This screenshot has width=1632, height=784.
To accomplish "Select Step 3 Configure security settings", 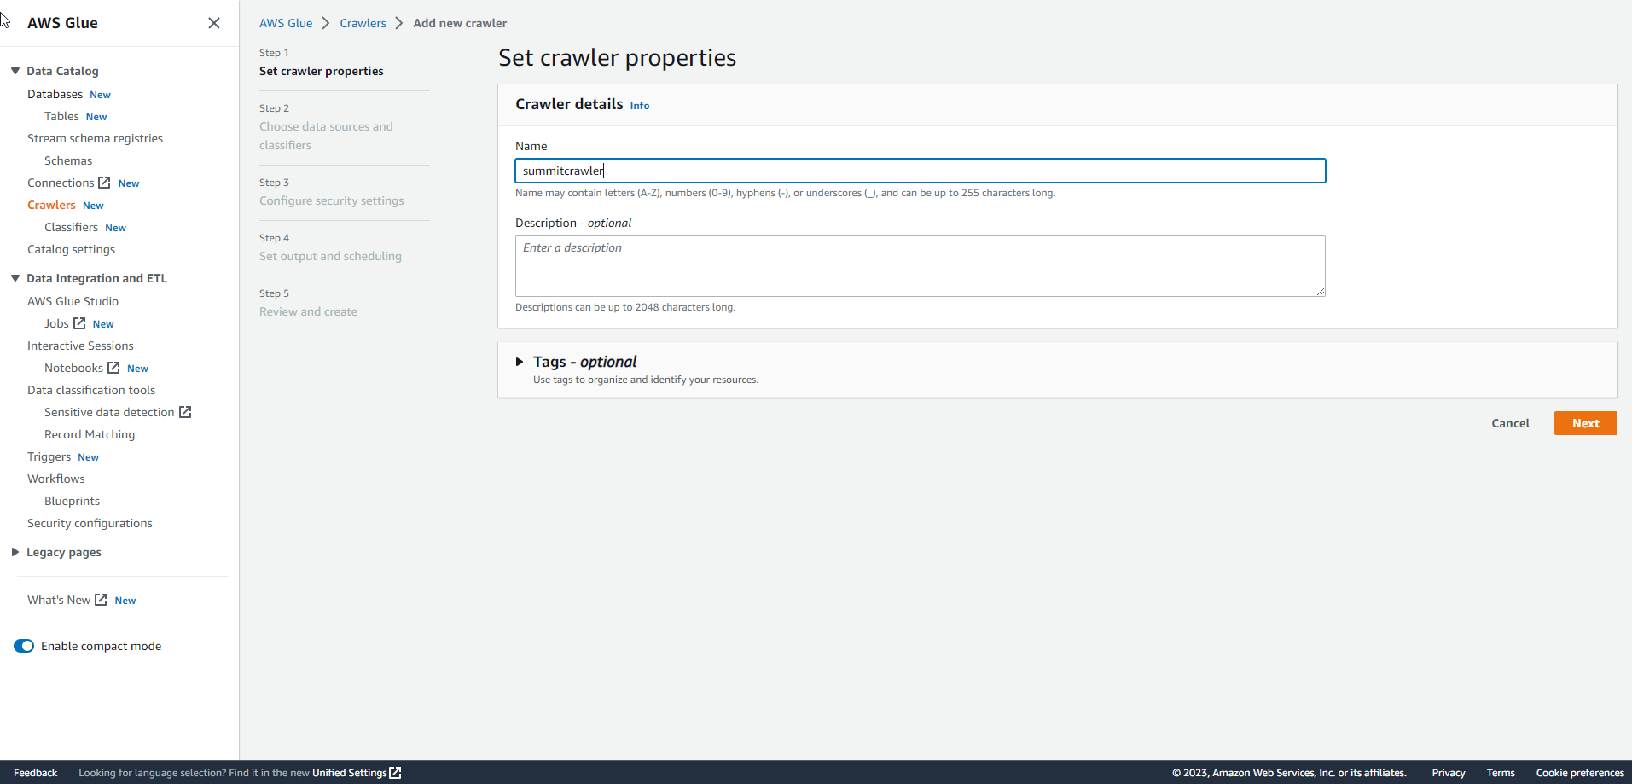I will (332, 200).
